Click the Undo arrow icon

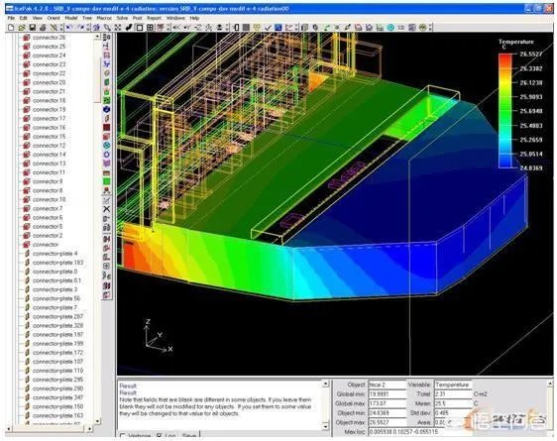69,28
